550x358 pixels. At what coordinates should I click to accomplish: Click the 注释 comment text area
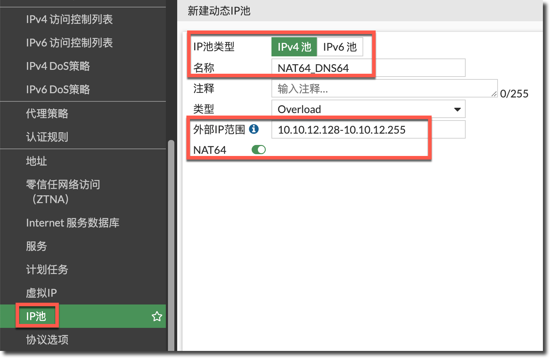(383, 89)
